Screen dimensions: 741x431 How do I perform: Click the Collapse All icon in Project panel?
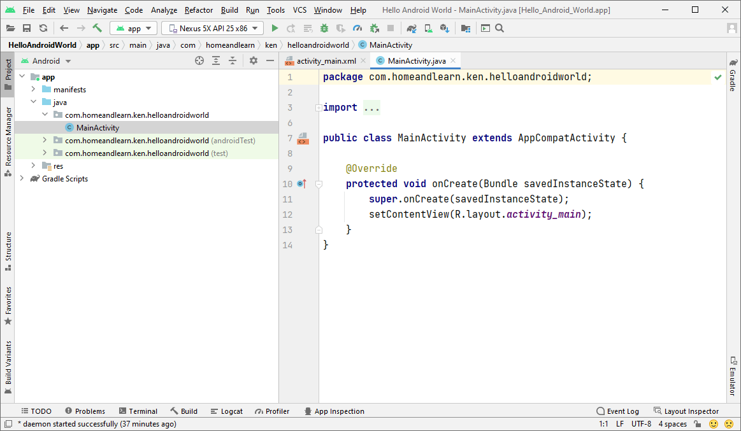(x=233, y=60)
